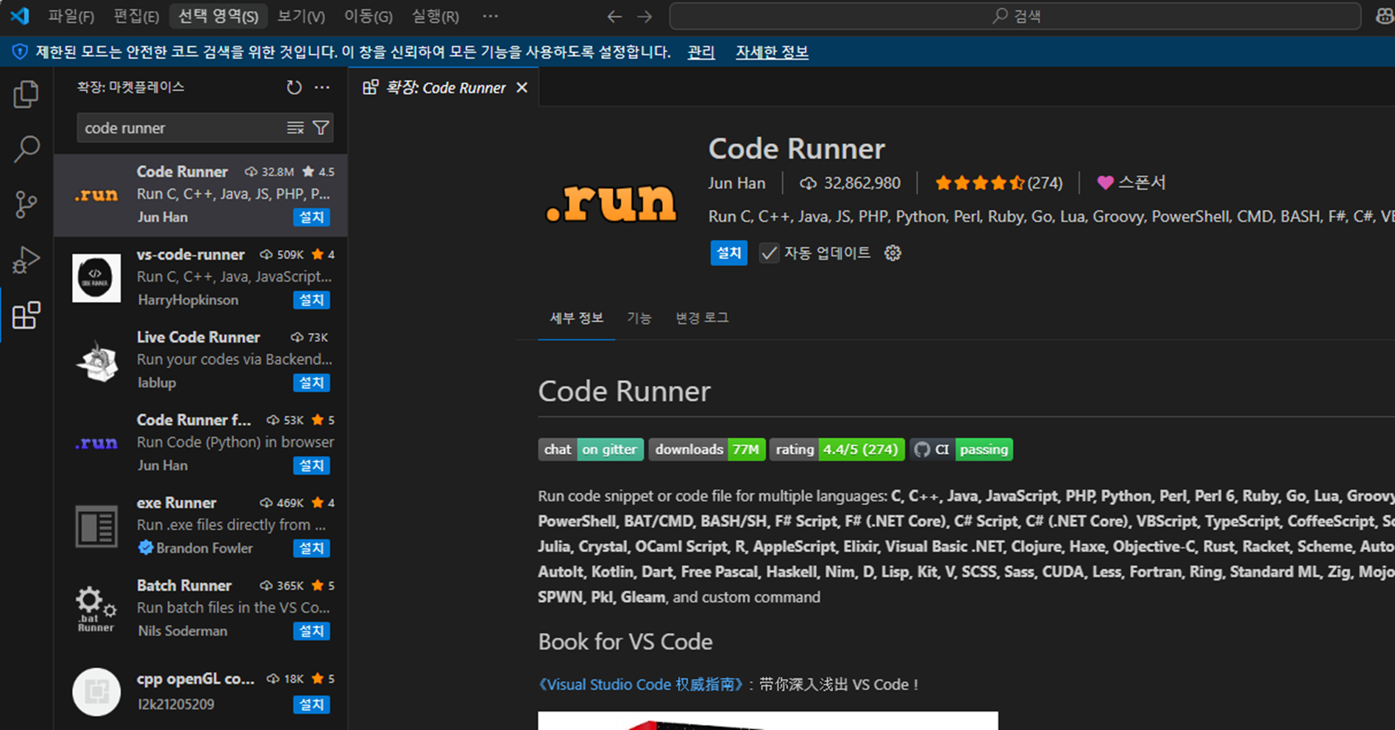Focus the extension search box
1395x730 pixels.
[x=180, y=128]
